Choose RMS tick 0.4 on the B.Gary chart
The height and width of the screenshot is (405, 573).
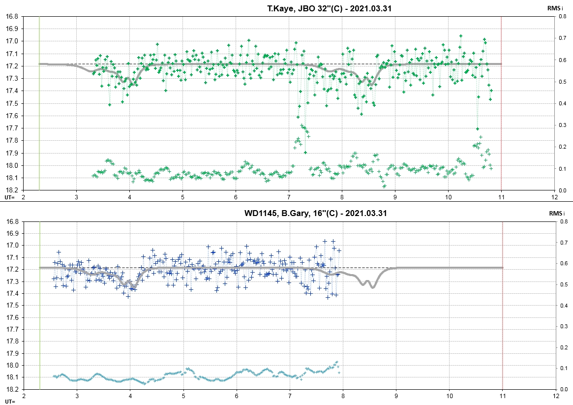pyautogui.click(x=564, y=306)
